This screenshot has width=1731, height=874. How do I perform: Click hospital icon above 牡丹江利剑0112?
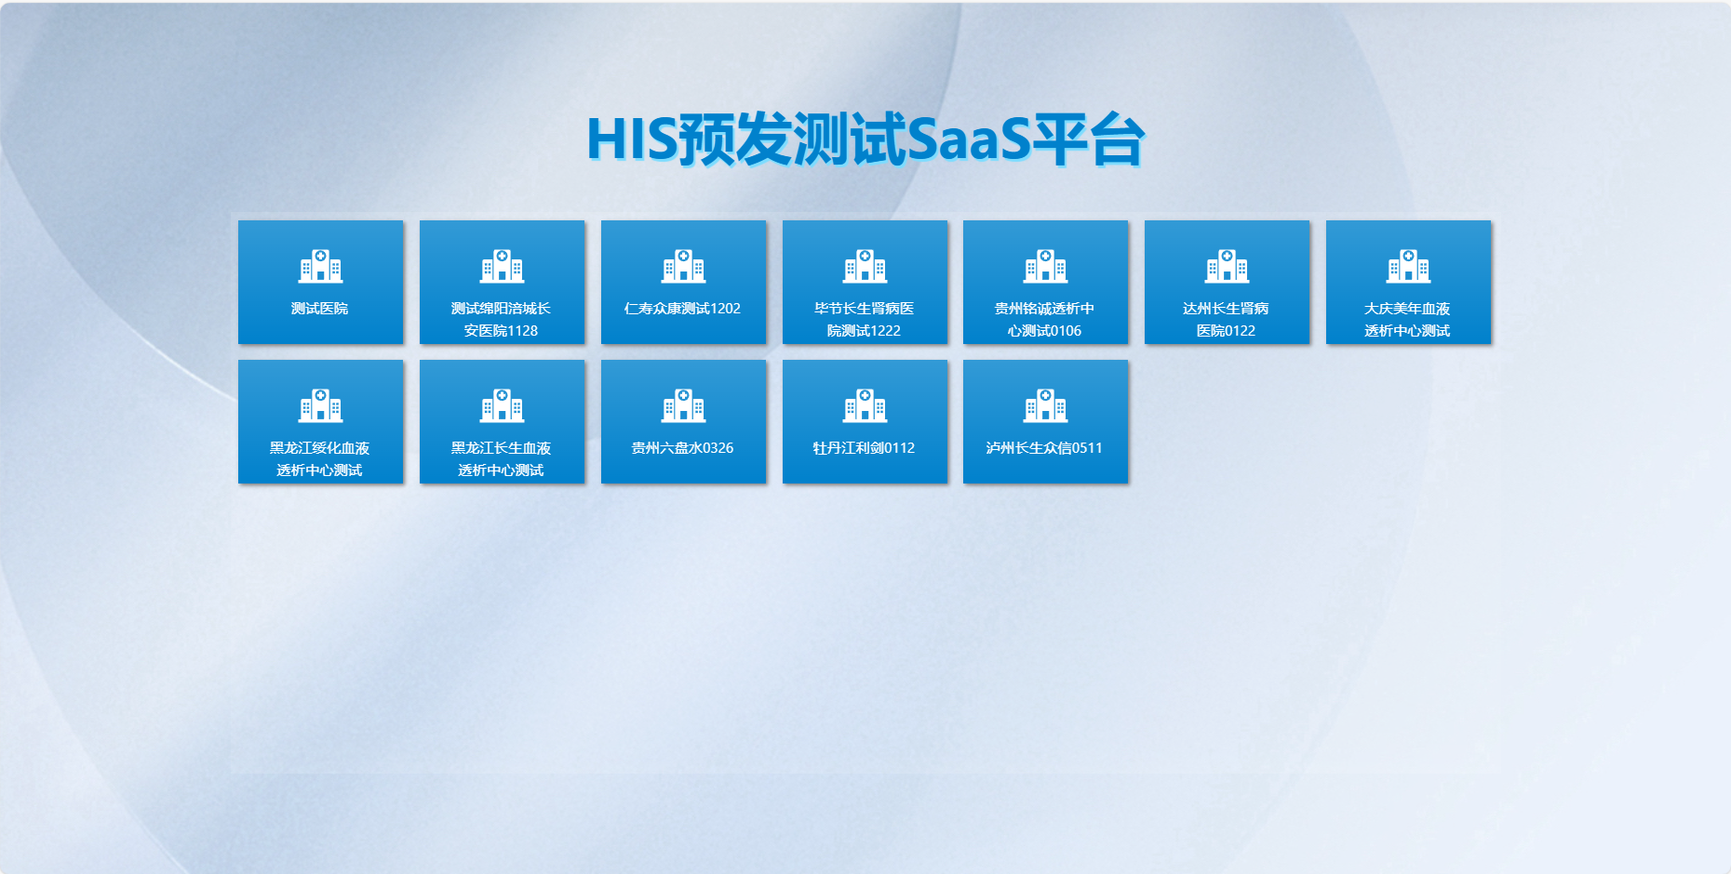pyautogui.click(x=865, y=405)
